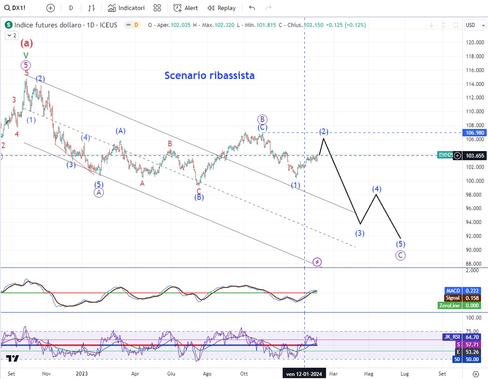Screen dimensions: 488x379
Task: Expand the collapsed indicators legend showing 2
Action: [x=11, y=36]
